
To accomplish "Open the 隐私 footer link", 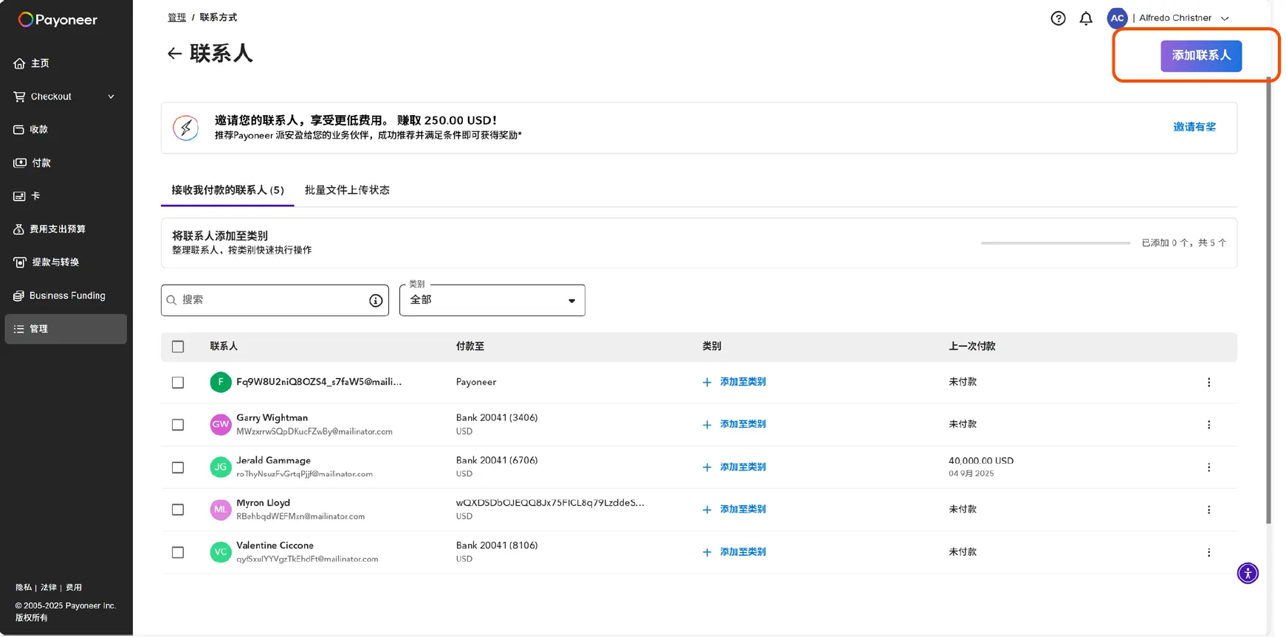I will (24, 588).
